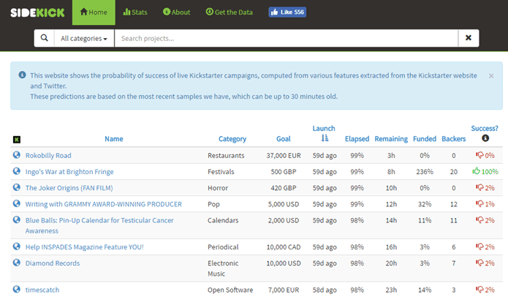Sort the table by Backers

[x=454, y=139]
